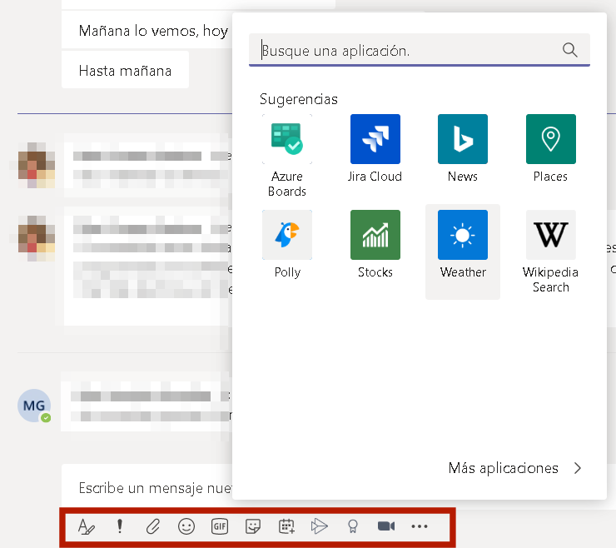The height and width of the screenshot is (548, 616).
Task: Click the 'Escribe un mensaje nuevo' box
Action: tap(147, 488)
